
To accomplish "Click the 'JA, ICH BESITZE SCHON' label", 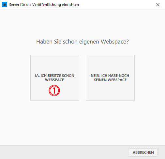I will [x=54, y=76].
